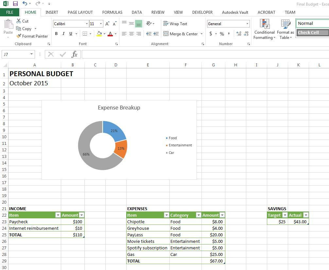Click Increase Indent icon

click(156, 34)
